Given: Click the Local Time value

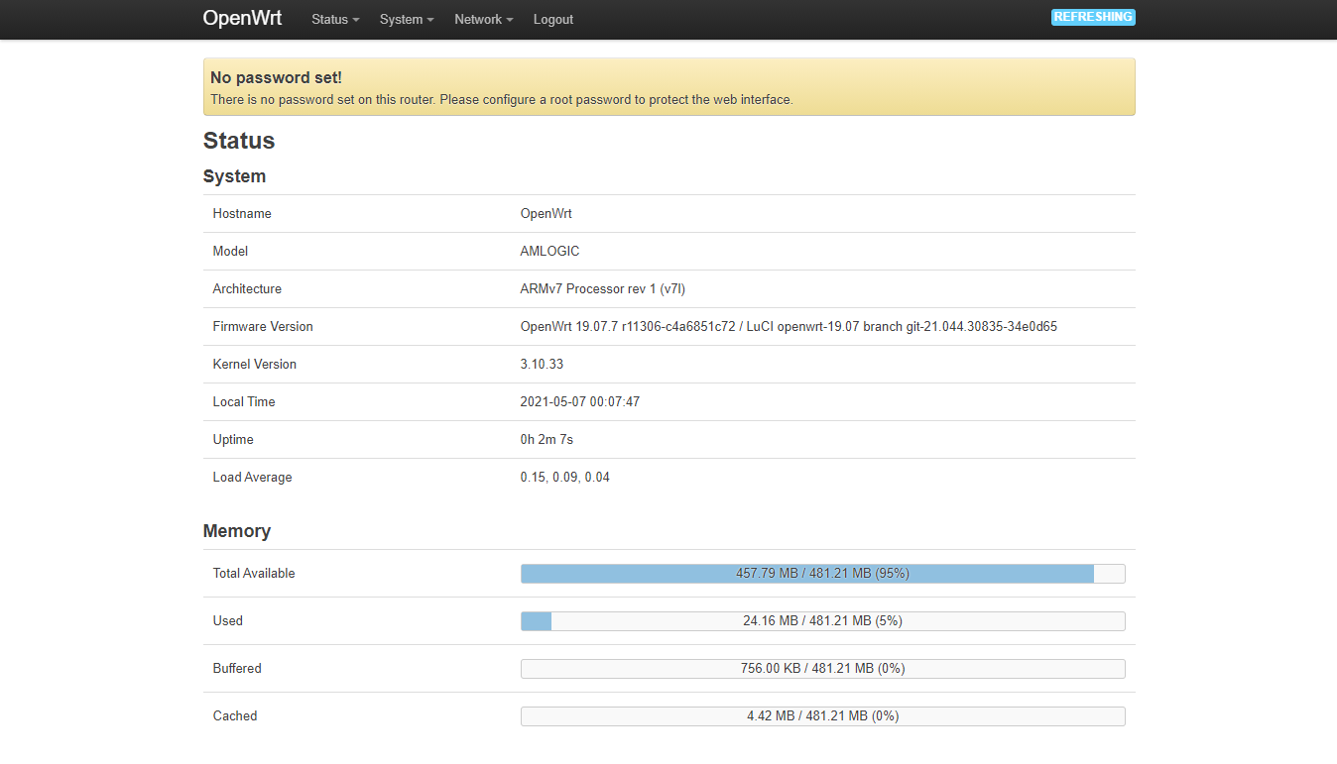Looking at the screenshot, I should pos(579,402).
